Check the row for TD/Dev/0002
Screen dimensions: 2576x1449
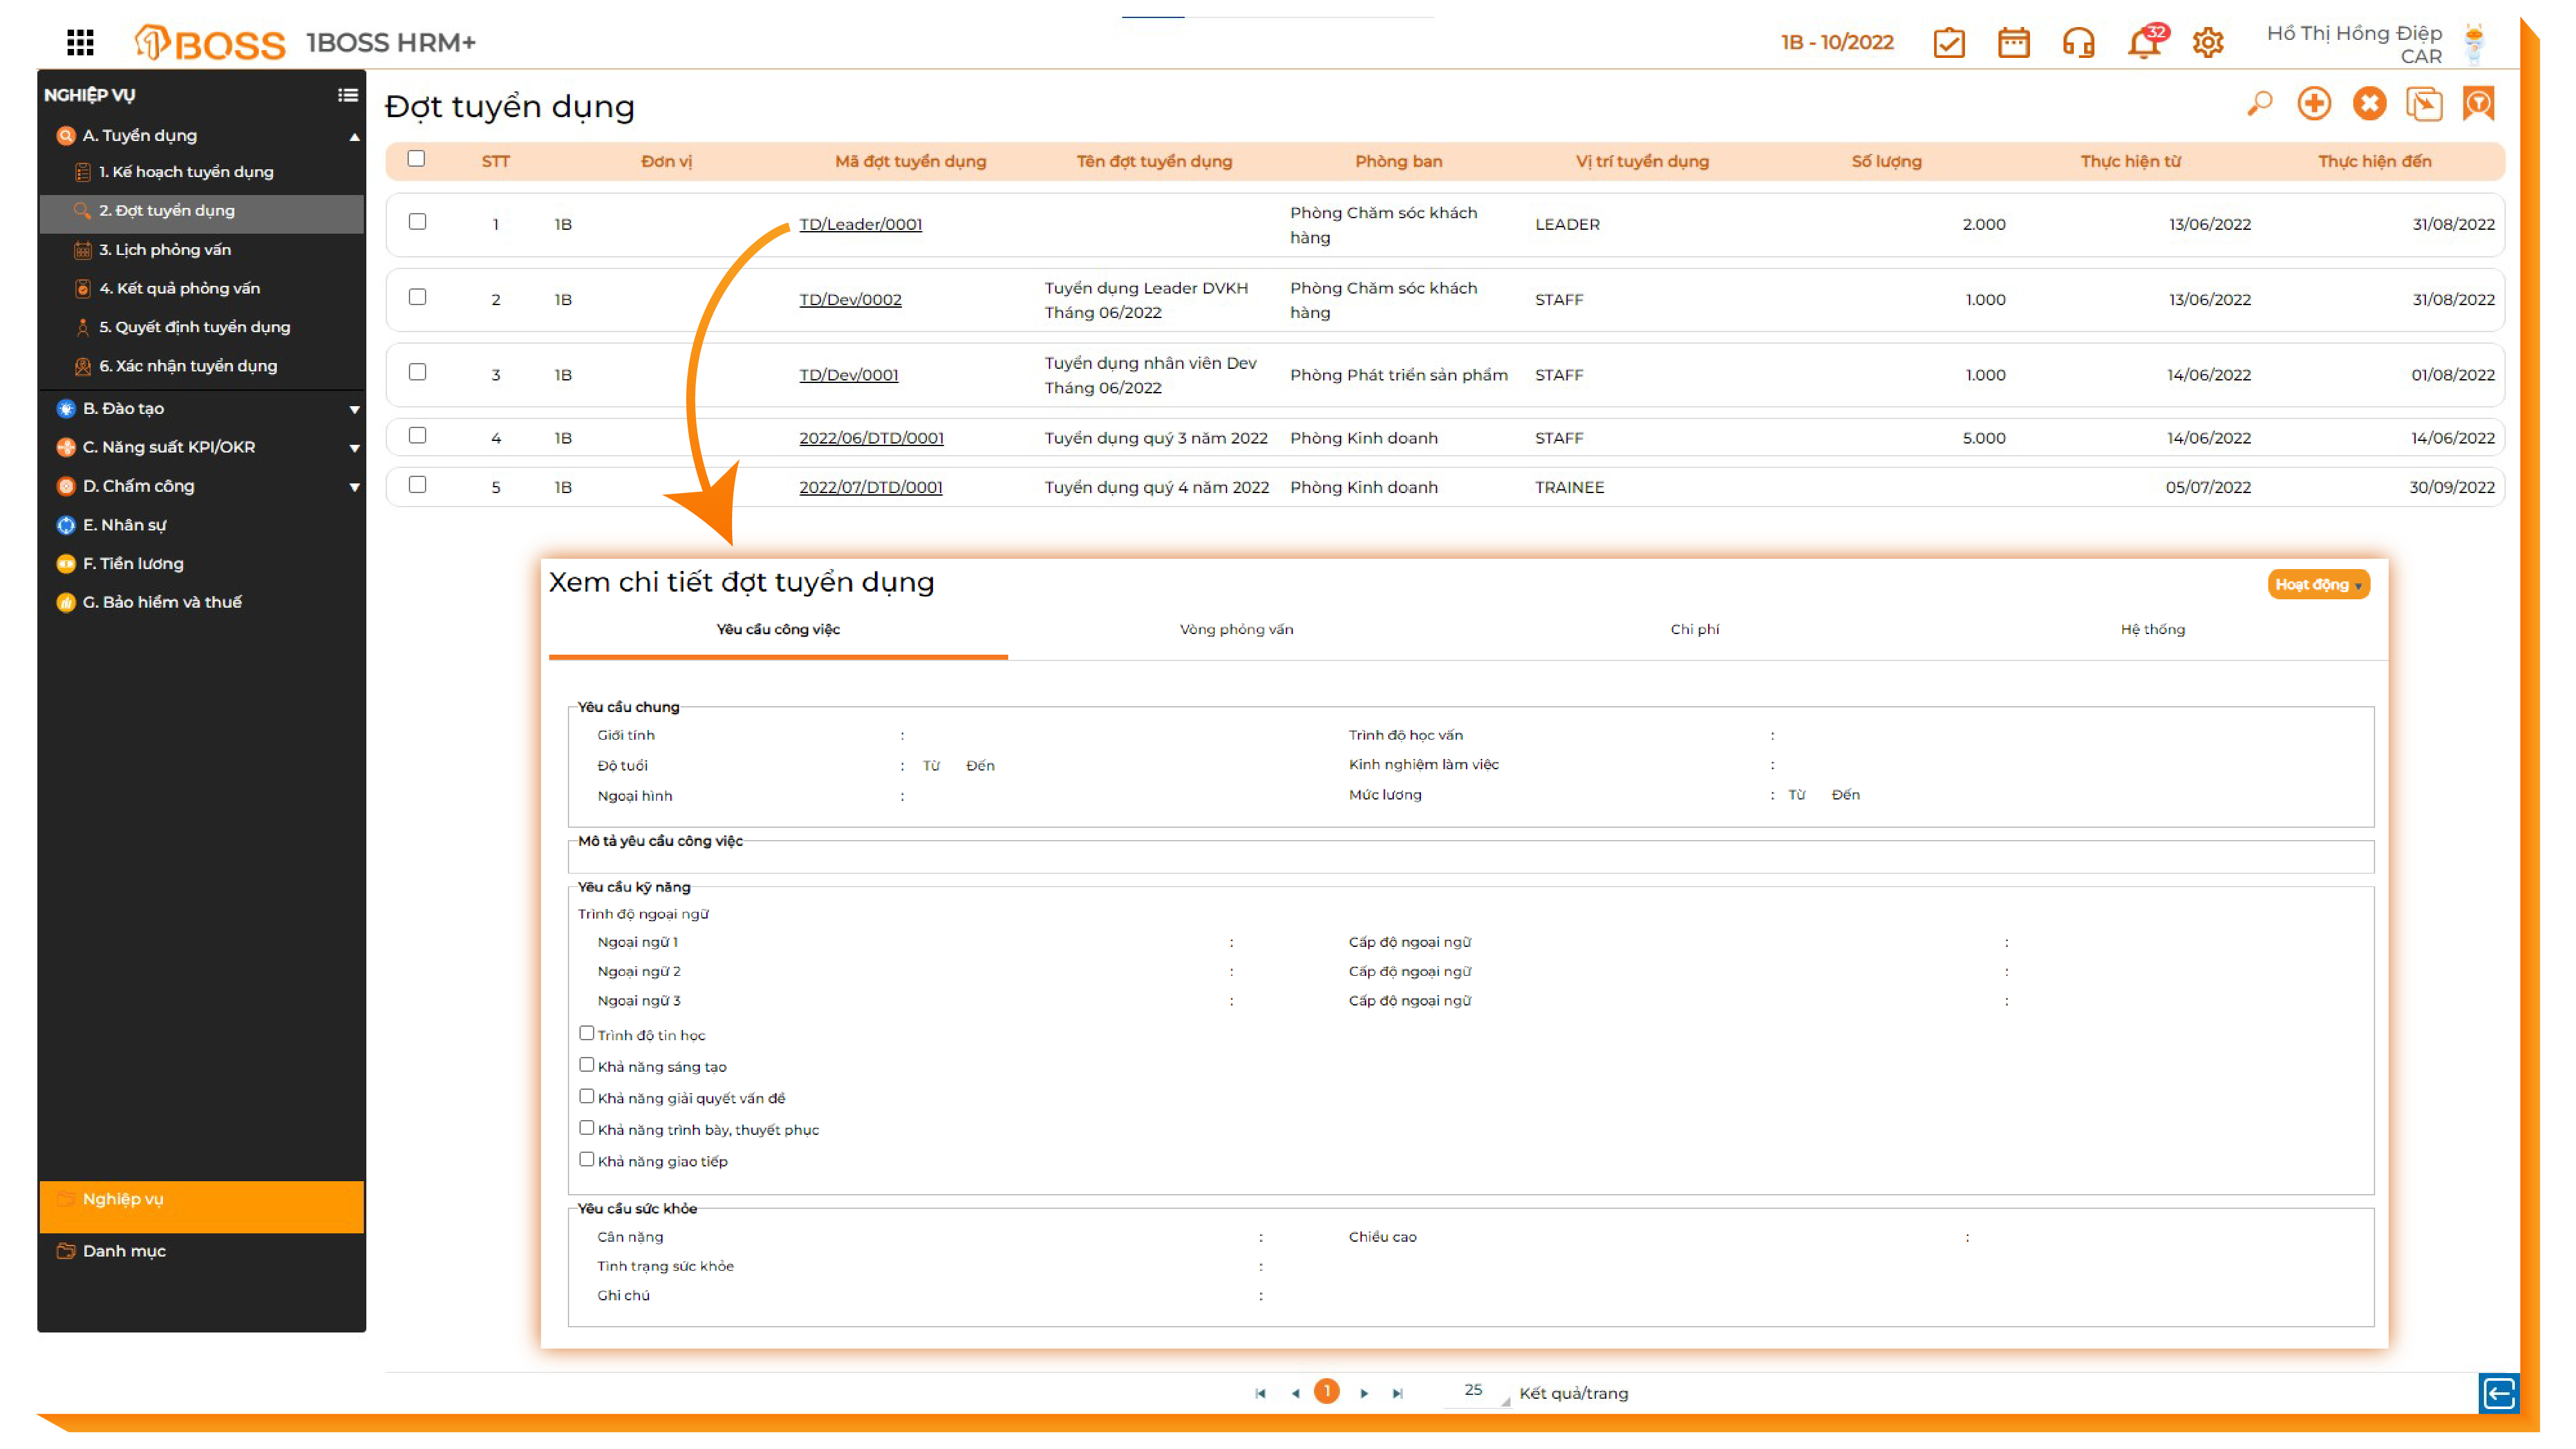tap(417, 297)
